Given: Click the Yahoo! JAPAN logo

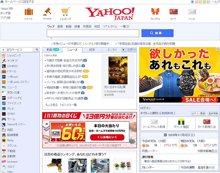Looking at the screenshot, I should pyautogui.click(x=110, y=13).
